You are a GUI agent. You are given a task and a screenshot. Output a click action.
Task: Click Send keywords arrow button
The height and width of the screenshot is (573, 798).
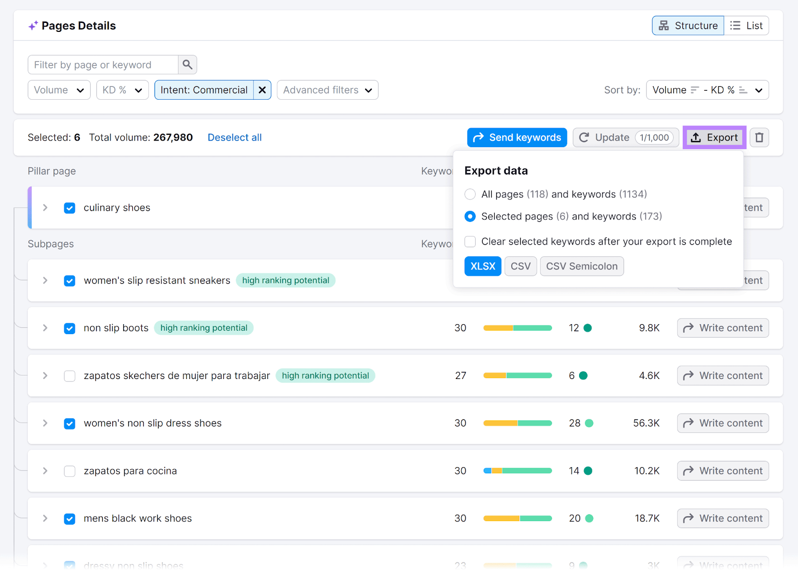(517, 138)
